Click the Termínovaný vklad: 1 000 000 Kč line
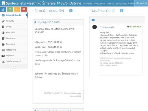148x111 pixels. [x=58, y=54]
